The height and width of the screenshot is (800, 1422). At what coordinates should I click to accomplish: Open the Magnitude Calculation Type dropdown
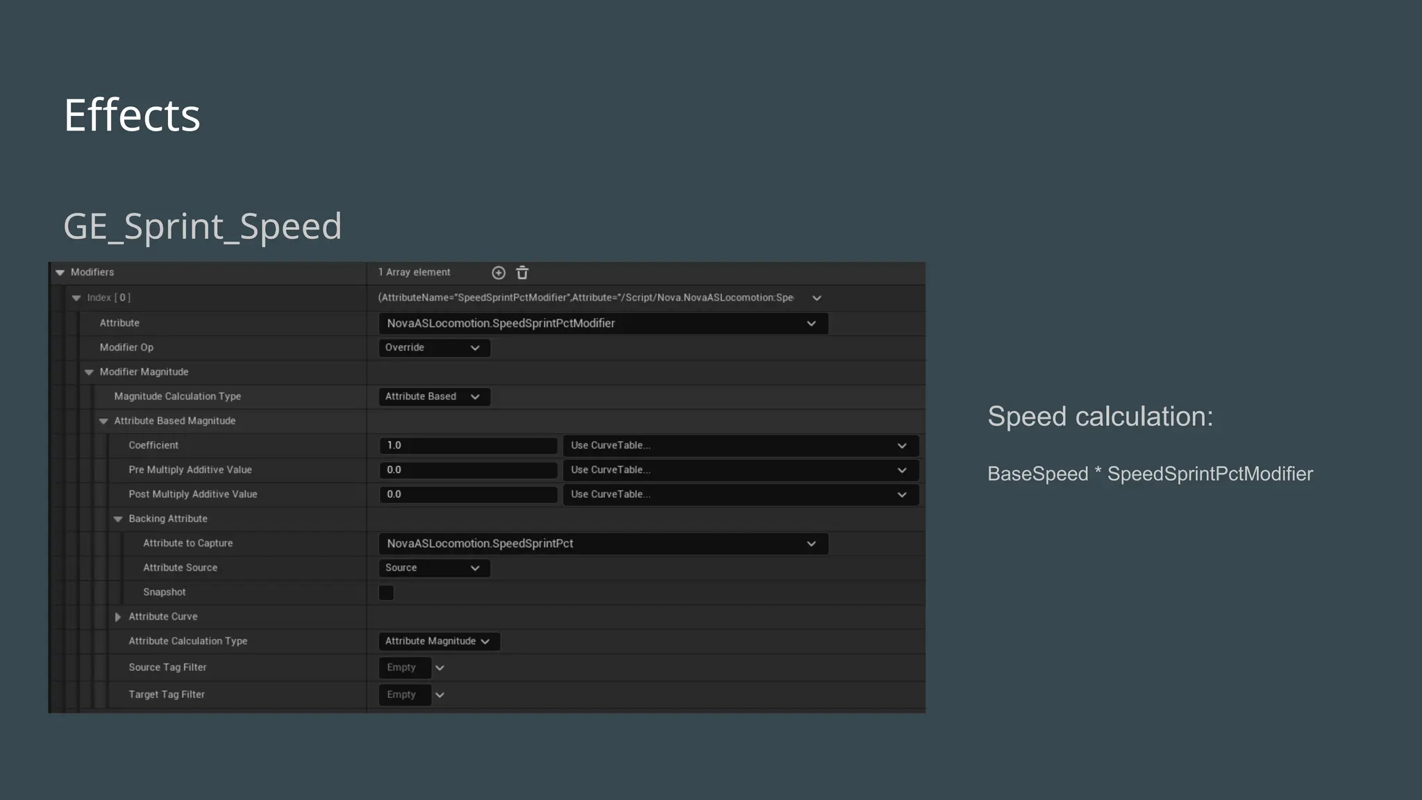point(434,397)
